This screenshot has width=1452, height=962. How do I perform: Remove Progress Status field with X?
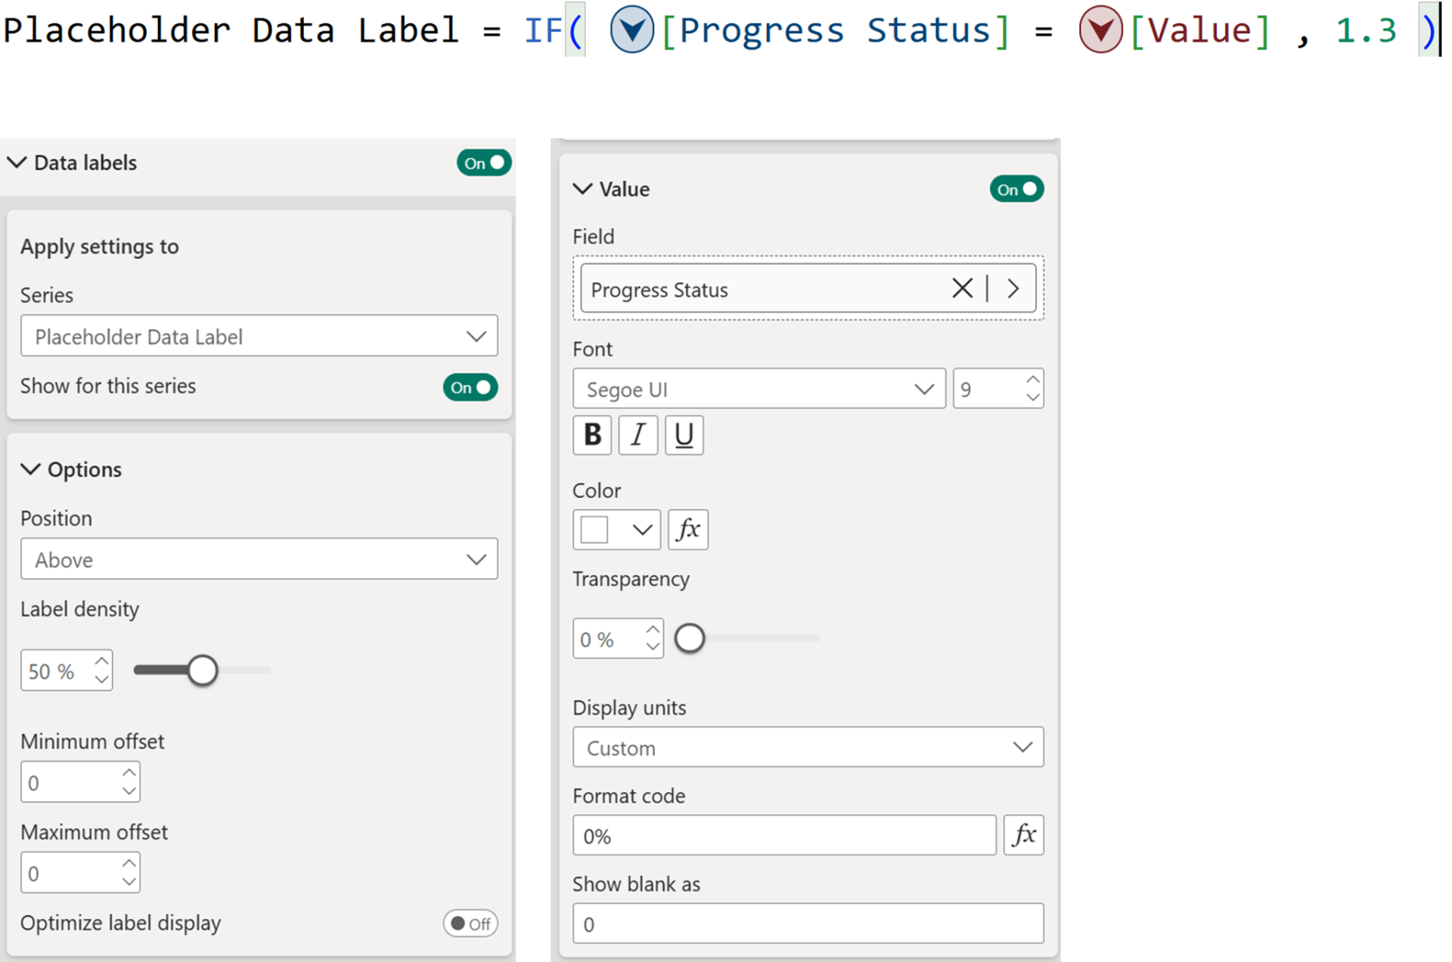(x=962, y=288)
